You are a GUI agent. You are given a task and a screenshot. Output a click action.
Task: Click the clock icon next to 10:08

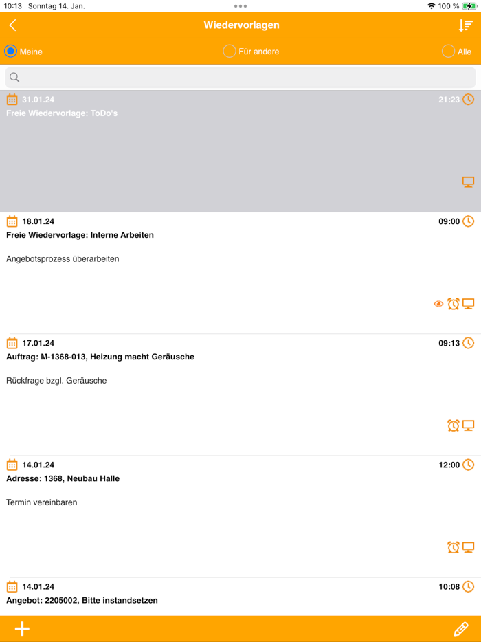click(x=468, y=586)
